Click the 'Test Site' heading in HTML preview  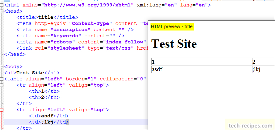click(x=174, y=44)
